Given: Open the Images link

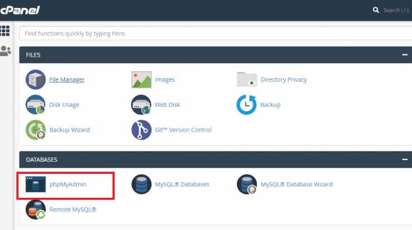Looking at the screenshot, I should 165,79.
